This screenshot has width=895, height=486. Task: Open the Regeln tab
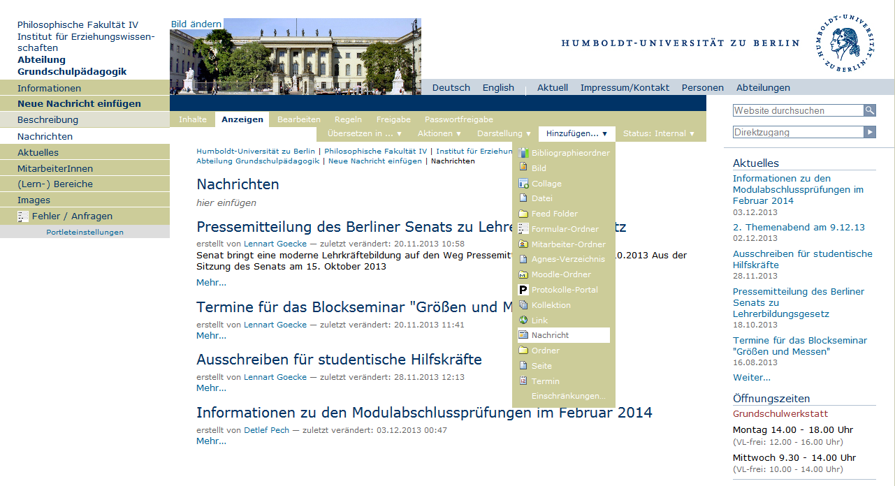tap(348, 119)
